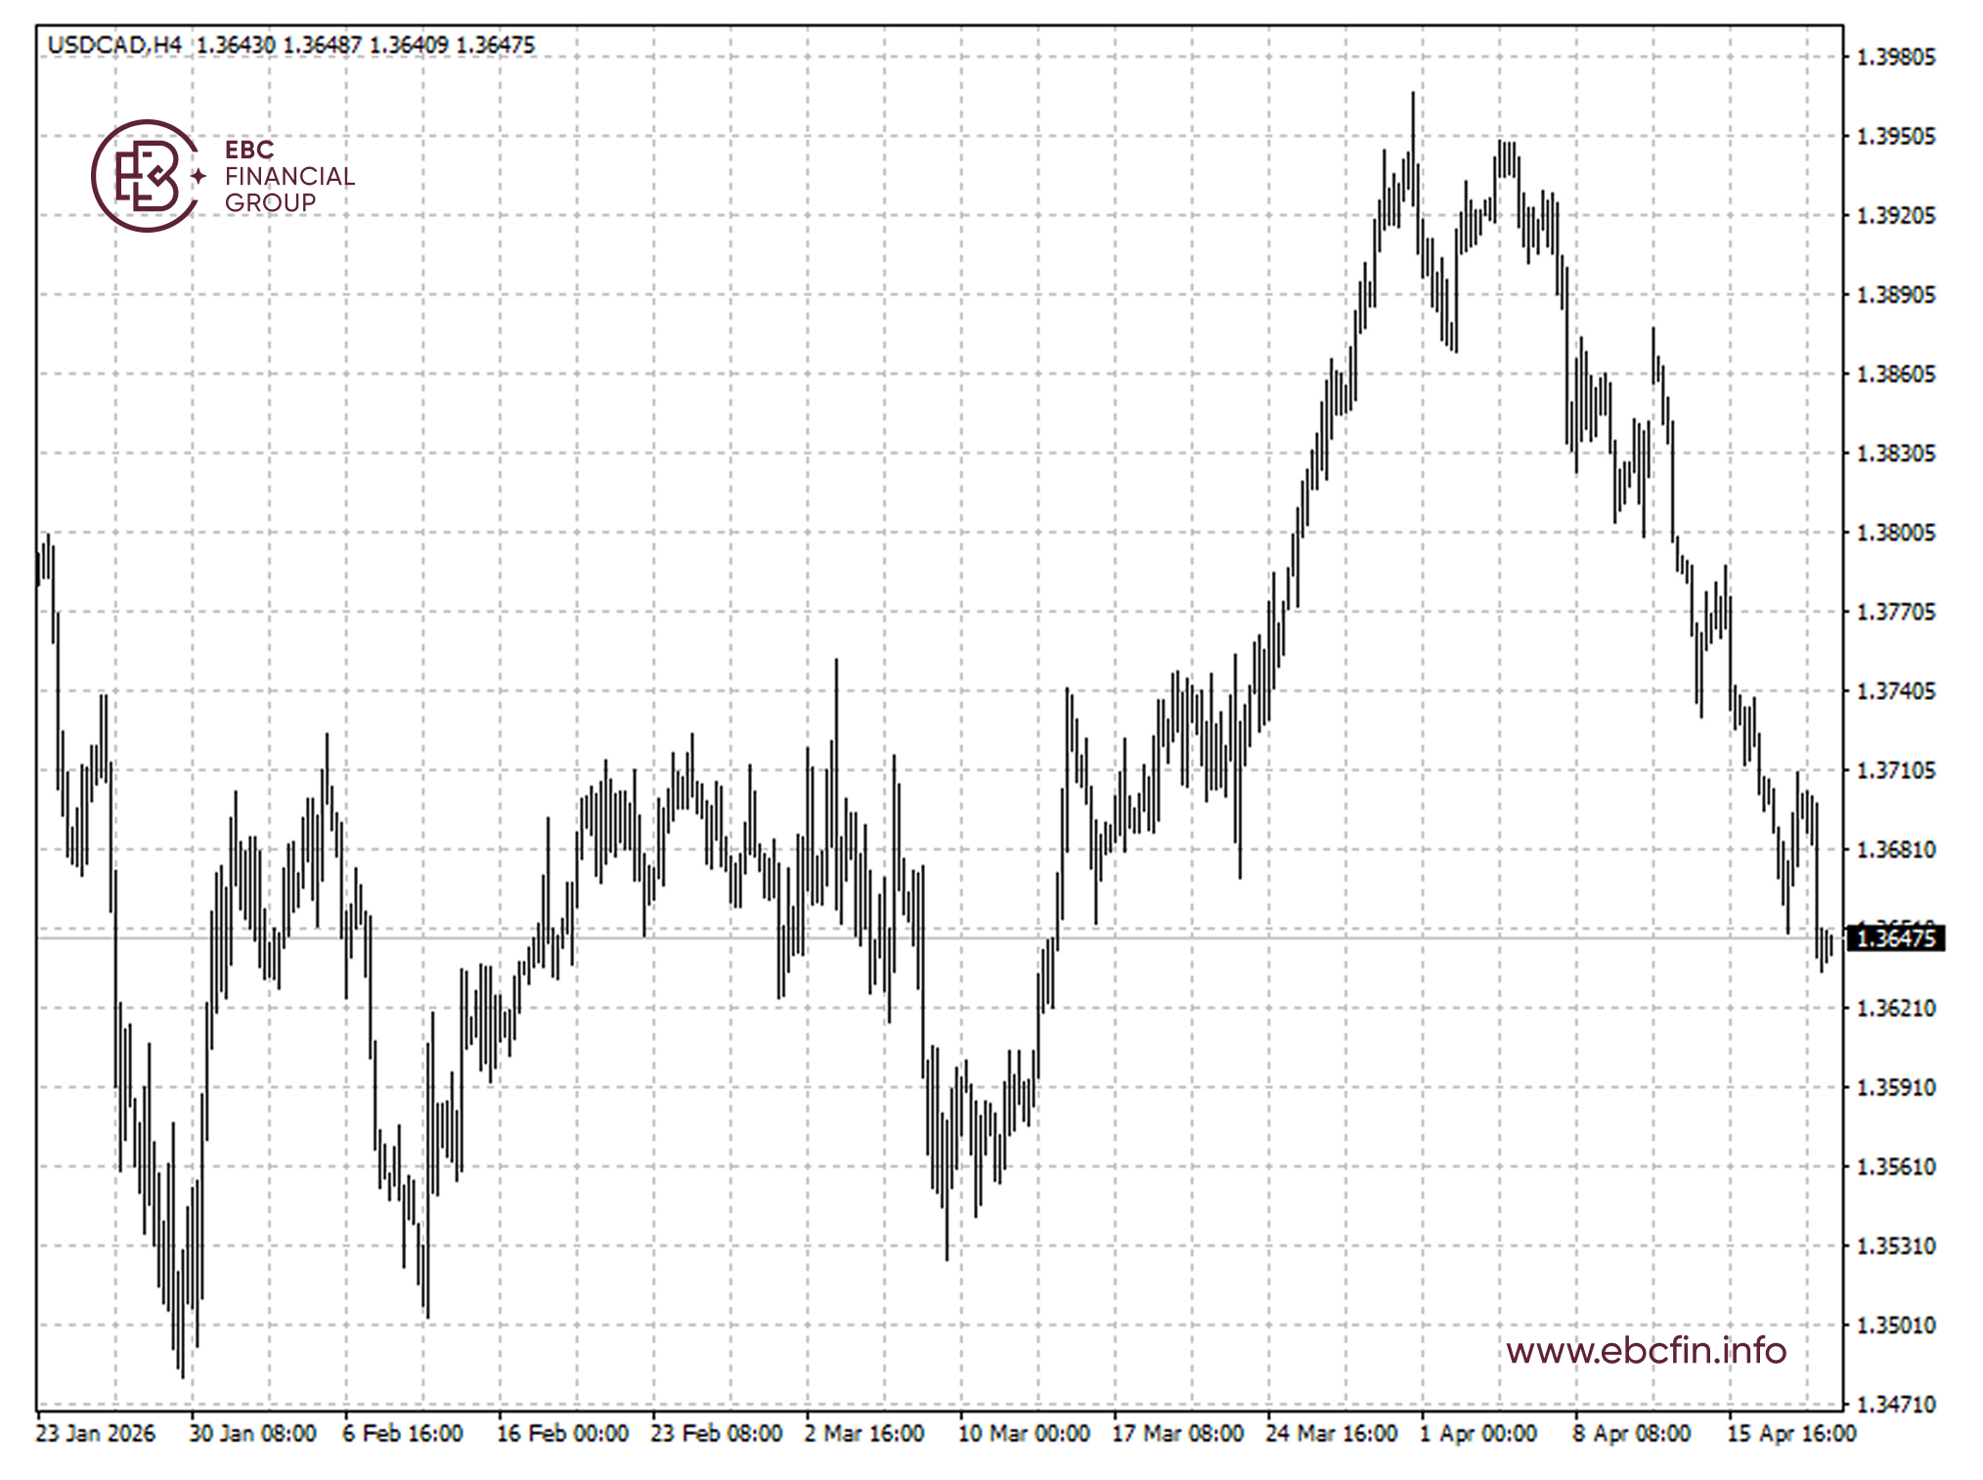This screenshot has height=1480, width=1983.
Task: Click the USDCAD,H4 chart title
Action: 114,45
